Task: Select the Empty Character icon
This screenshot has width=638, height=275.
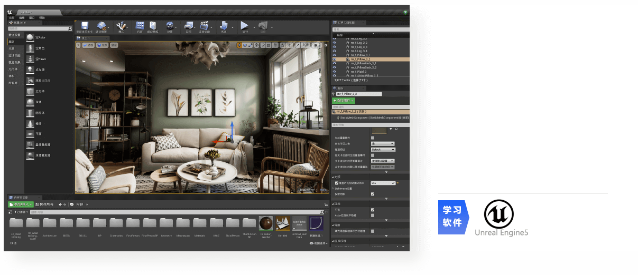Action: coord(30,48)
